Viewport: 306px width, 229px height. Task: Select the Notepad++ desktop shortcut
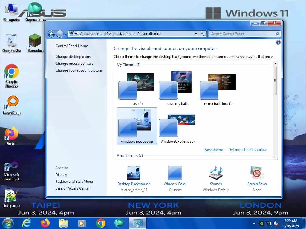pyautogui.click(x=12, y=198)
